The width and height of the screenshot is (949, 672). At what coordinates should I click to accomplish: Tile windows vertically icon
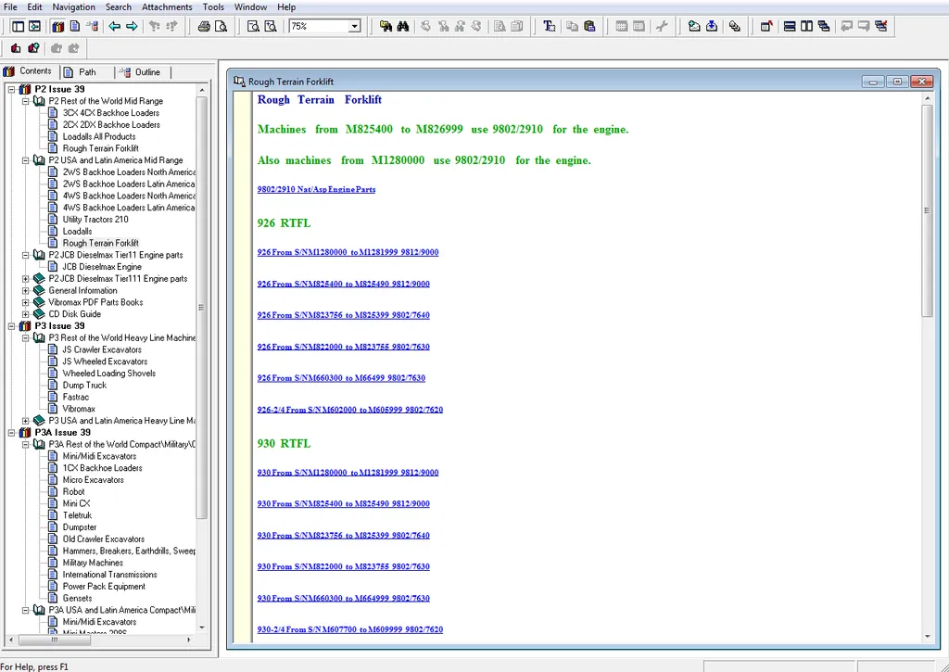click(806, 26)
